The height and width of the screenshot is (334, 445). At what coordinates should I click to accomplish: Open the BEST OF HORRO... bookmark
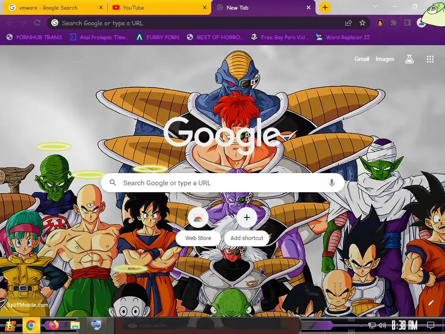215,37
